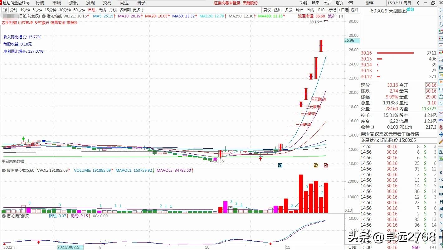Click the 信息安全 sector tag

click(58, 23)
